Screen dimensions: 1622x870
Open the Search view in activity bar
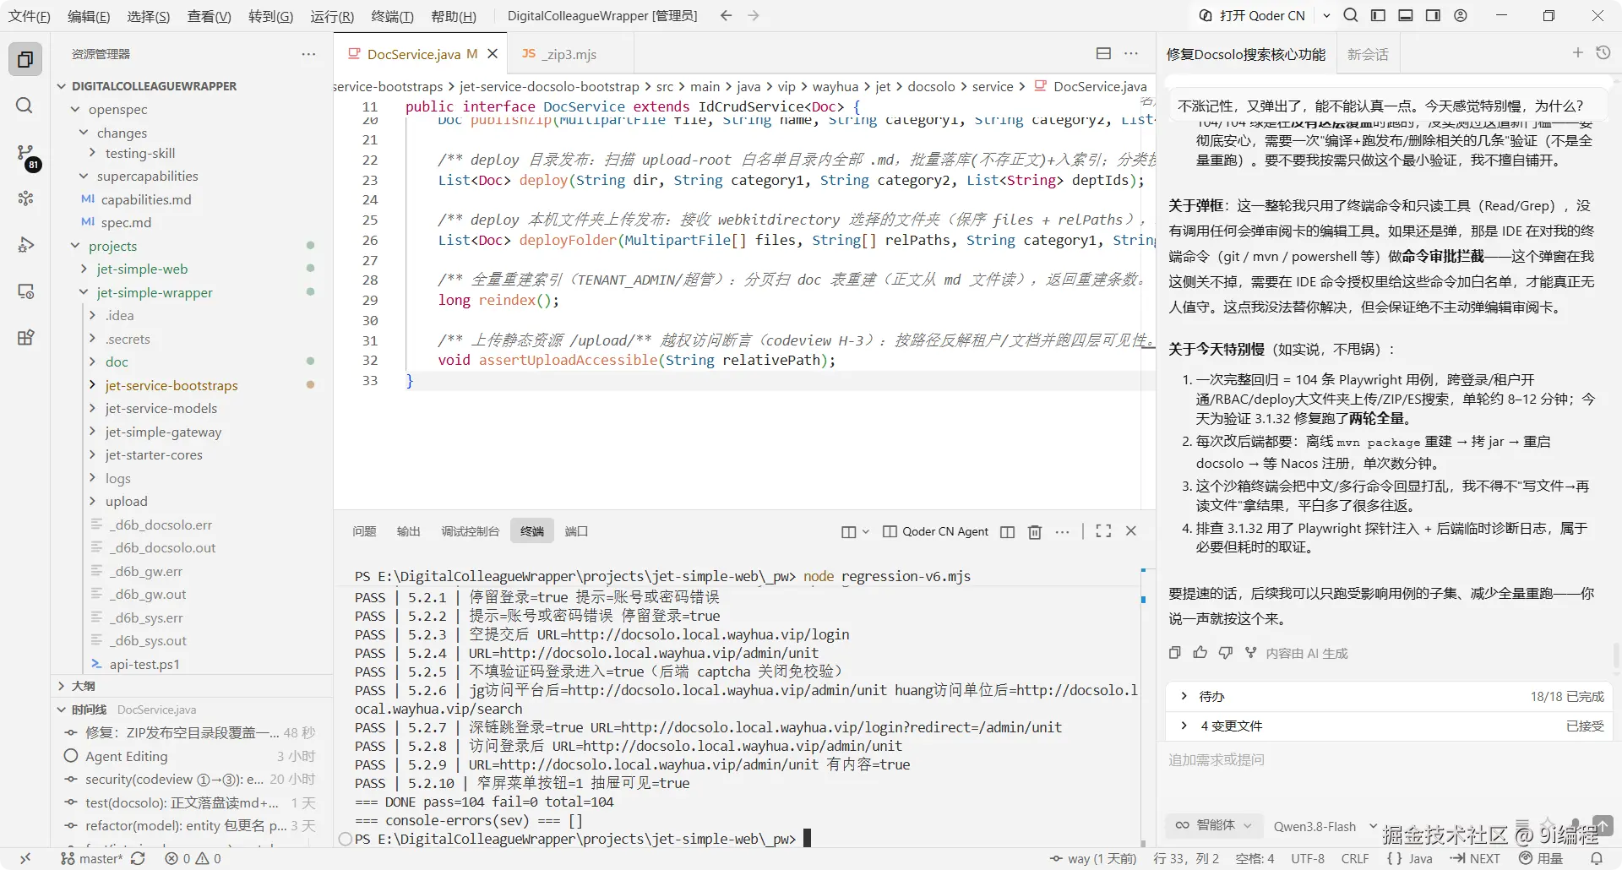[25, 106]
